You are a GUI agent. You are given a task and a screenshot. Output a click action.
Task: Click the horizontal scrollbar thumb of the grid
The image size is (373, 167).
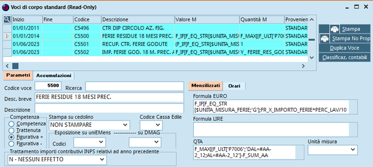[x=15, y=66]
